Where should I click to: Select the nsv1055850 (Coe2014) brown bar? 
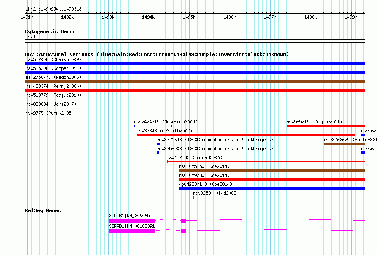[x=272, y=171]
